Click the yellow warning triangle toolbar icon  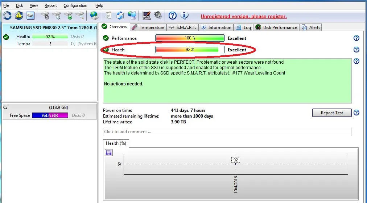pos(18,16)
